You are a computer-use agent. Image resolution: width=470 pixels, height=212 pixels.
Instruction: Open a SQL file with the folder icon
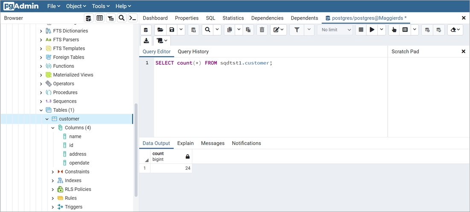[161, 29]
